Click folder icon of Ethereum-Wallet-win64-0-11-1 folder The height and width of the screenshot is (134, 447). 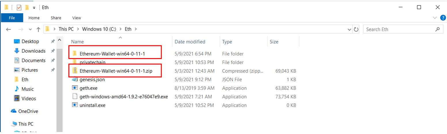pyautogui.click(x=75, y=53)
